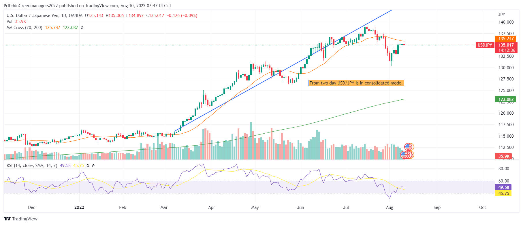Click the chart title 'U.S. Dollar / Japanese Yen, 1D, OANDA'
The width and height of the screenshot is (523, 225).
tap(44, 16)
